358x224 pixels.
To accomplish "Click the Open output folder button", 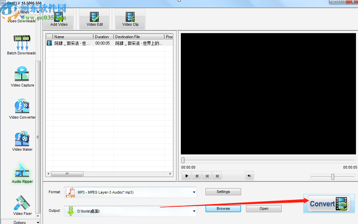I will coord(264,208).
